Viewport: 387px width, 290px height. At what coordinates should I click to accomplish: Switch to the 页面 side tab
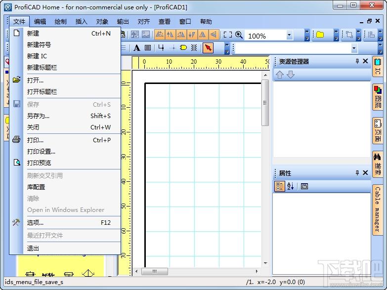point(378,130)
